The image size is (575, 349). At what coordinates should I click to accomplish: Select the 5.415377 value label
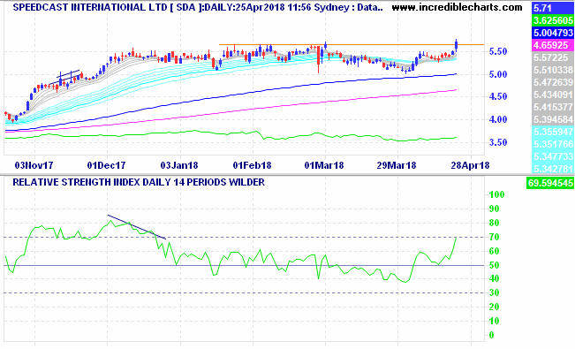[553, 107]
